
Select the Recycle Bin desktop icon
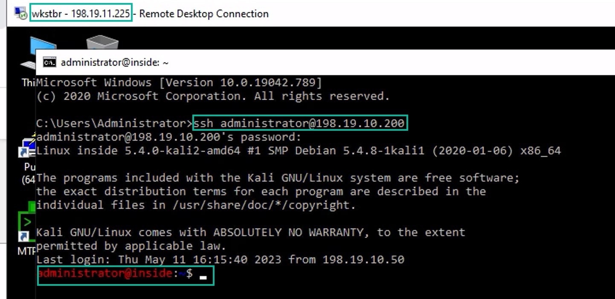point(102,43)
